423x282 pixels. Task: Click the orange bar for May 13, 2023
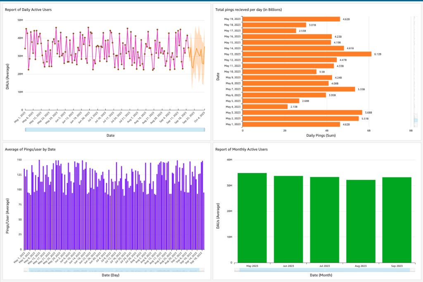tap(307, 54)
